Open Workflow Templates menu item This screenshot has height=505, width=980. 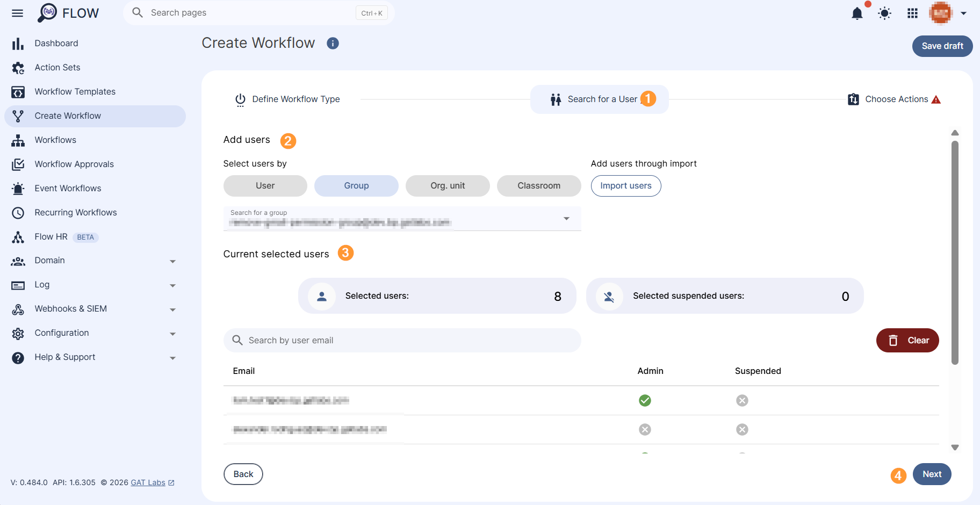click(75, 91)
